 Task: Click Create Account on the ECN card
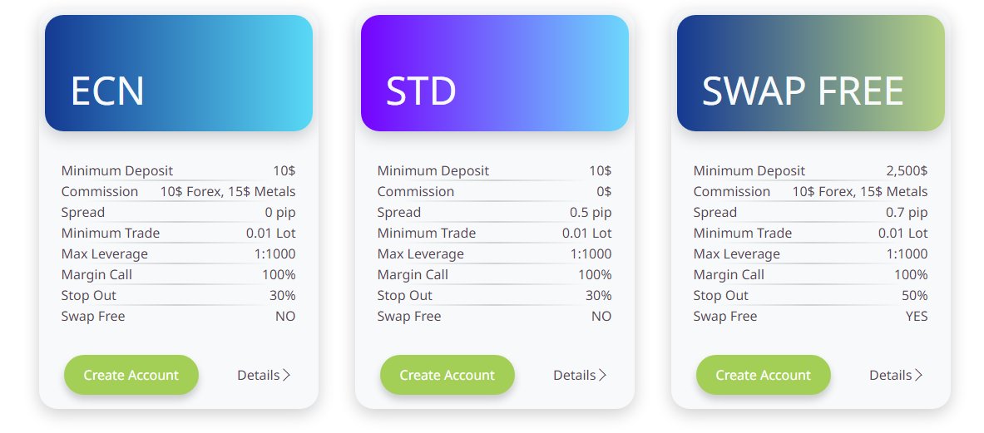(131, 375)
